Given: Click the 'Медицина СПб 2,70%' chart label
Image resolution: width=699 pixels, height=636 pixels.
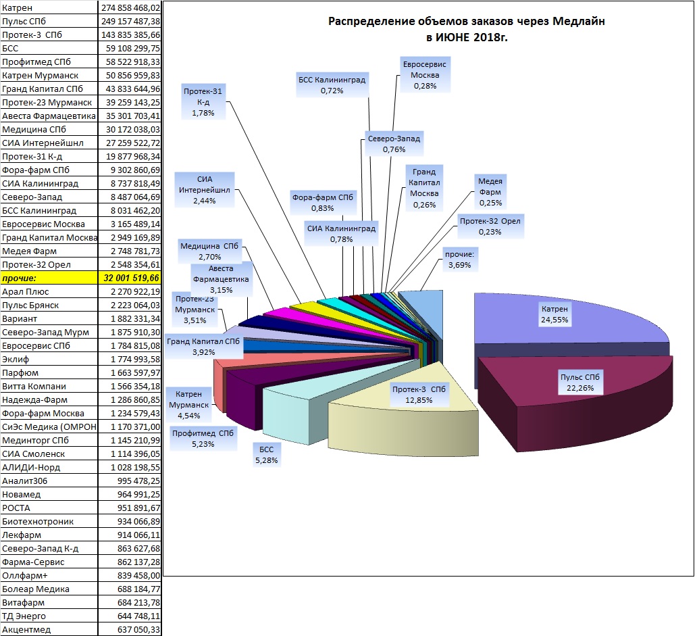Looking at the screenshot, I should tap(209, 251).
